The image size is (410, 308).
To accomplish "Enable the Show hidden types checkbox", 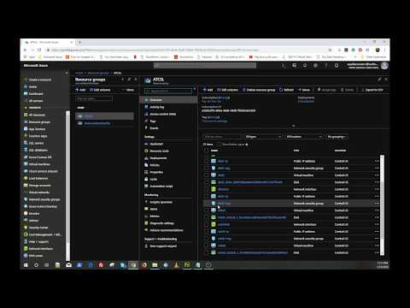I will (220, 145).
